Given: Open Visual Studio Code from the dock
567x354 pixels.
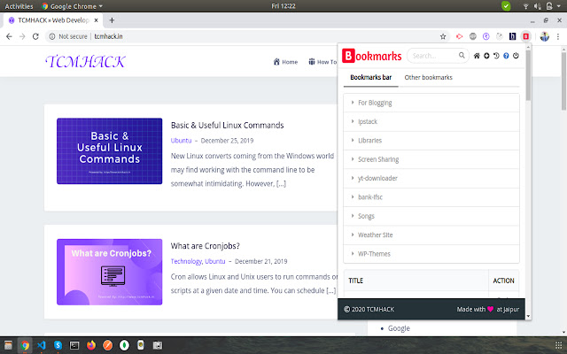Looking at the screenshot, I should click(x=42, y=345).
